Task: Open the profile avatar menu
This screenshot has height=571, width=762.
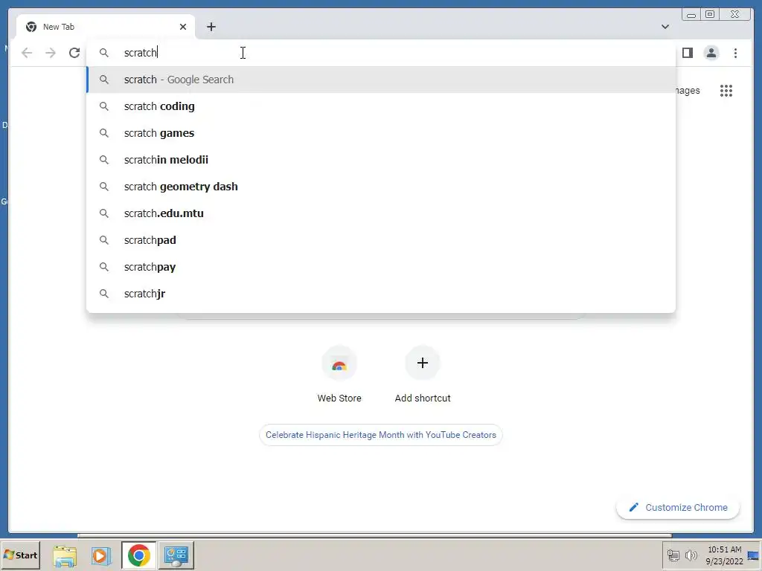Action: point(711,53)
